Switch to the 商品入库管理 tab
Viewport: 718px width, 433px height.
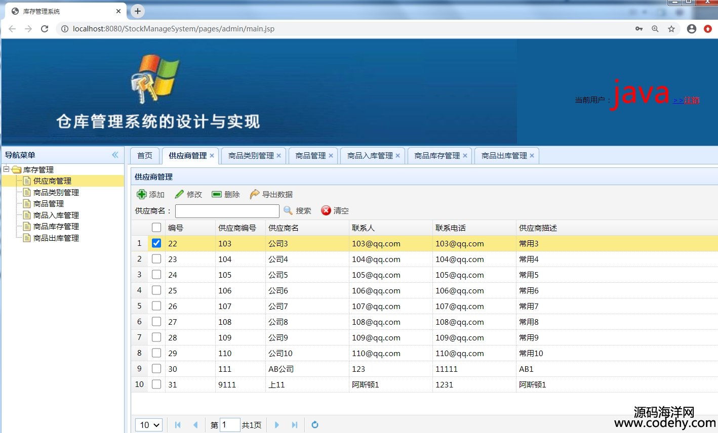click(370, 156)
